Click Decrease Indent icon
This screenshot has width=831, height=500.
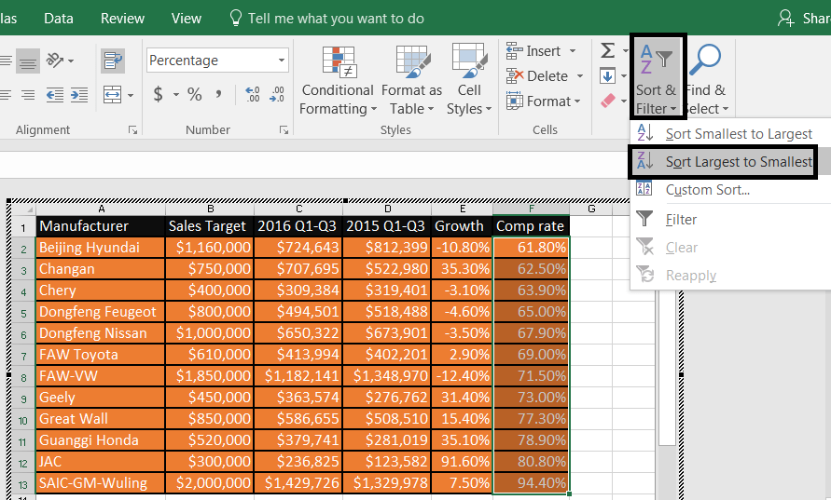55,95
